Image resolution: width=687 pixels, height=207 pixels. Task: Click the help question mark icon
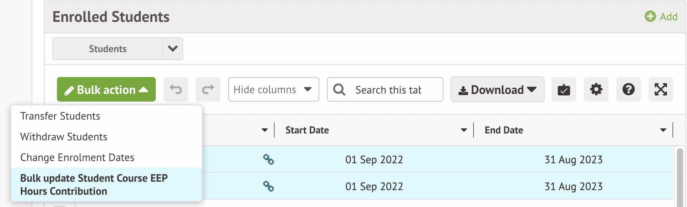tap(628, 90)
